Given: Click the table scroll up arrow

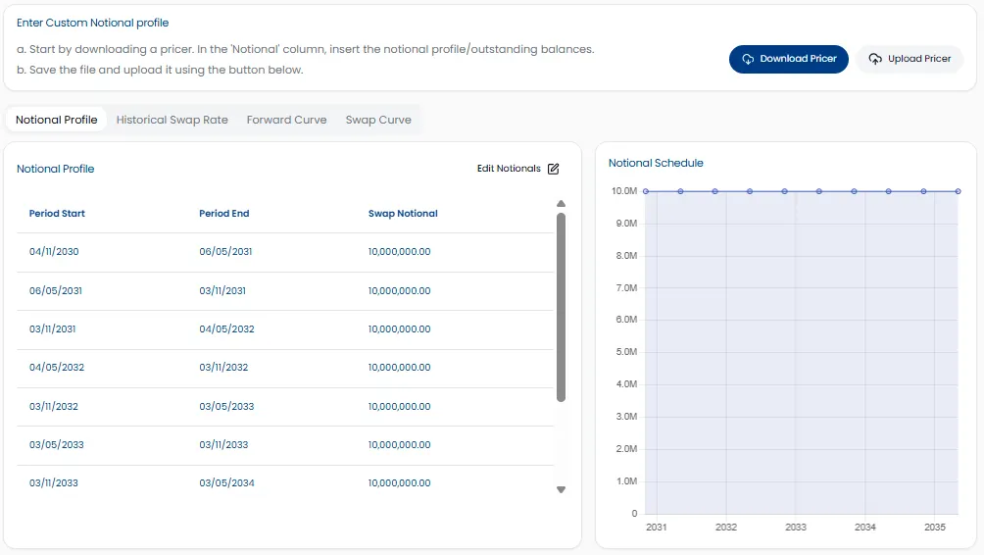Looking at the screenshot, I should tap(561, 203).
